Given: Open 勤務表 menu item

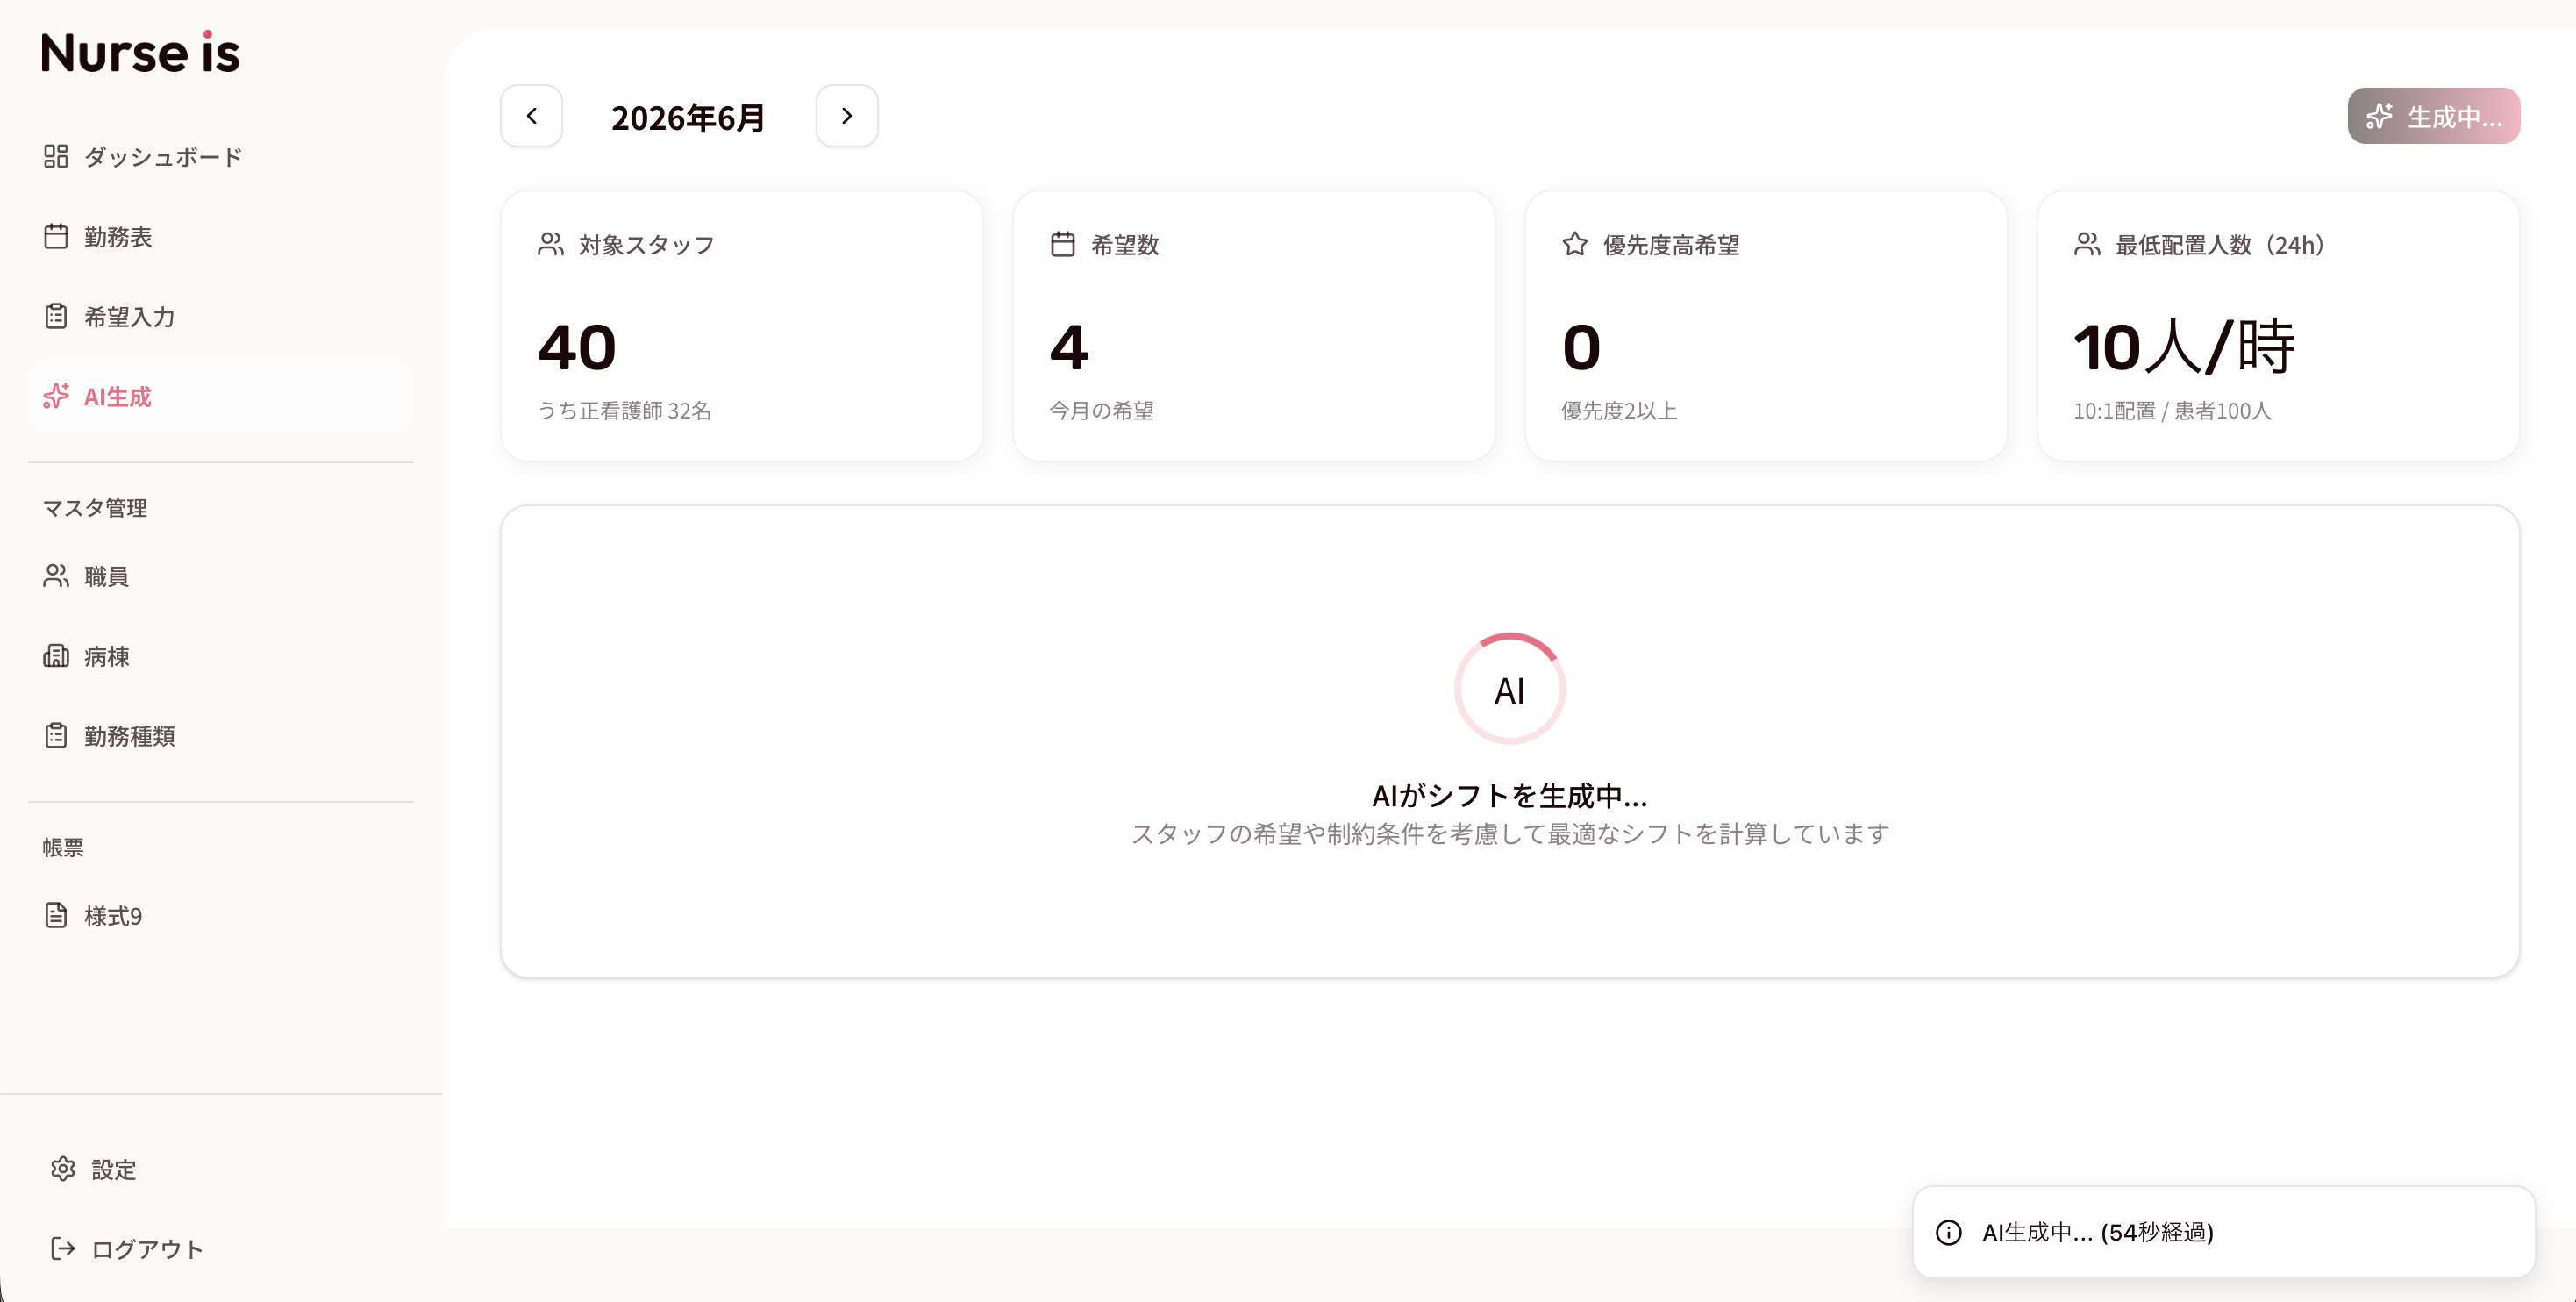Looking at the screenshot, I should [x=220, y=237].
